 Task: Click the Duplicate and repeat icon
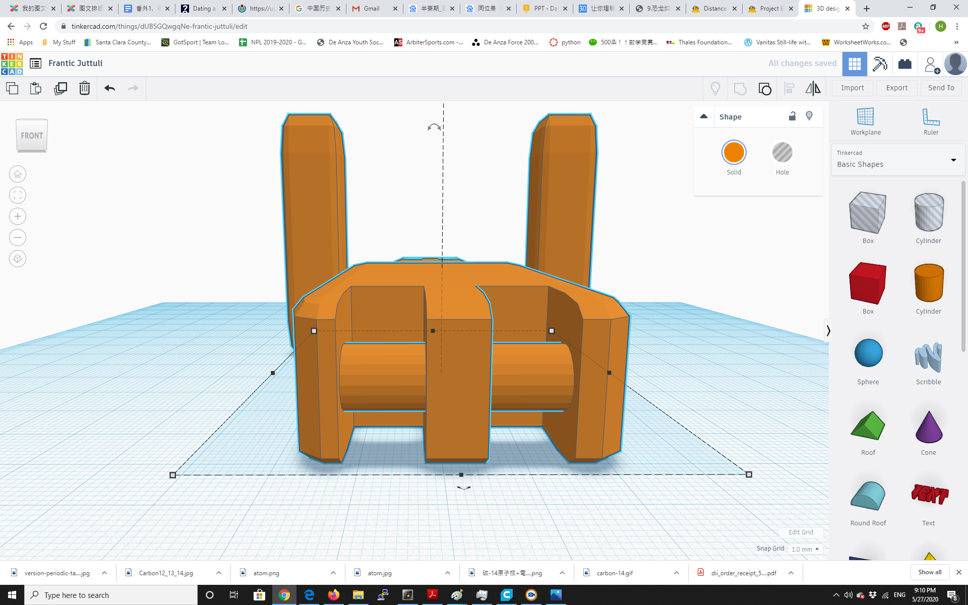coord(60,88)
